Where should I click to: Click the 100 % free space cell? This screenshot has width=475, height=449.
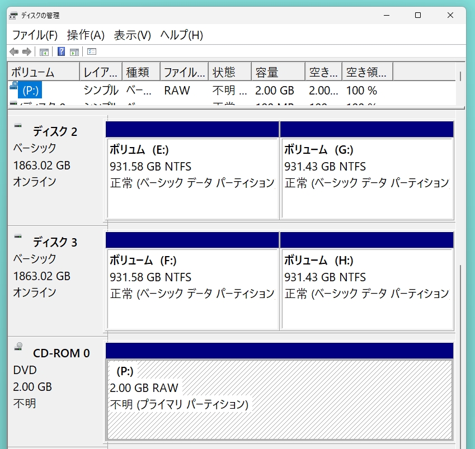[361, 90]
